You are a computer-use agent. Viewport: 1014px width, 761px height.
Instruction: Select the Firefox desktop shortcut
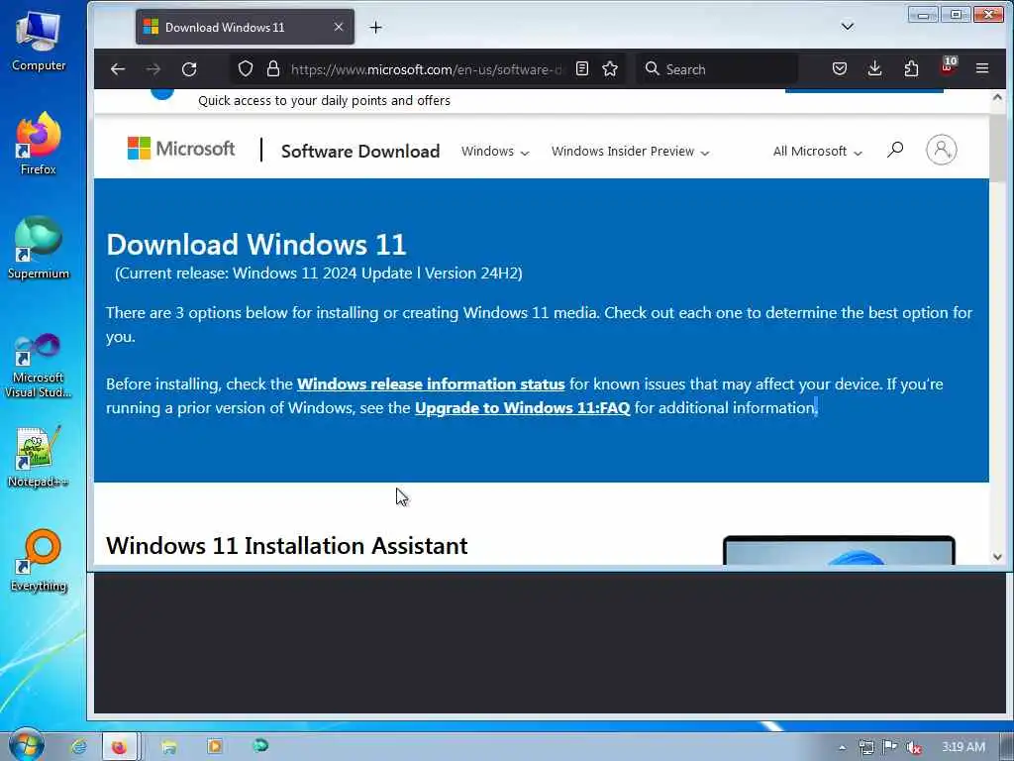click(x=39, y=144)
